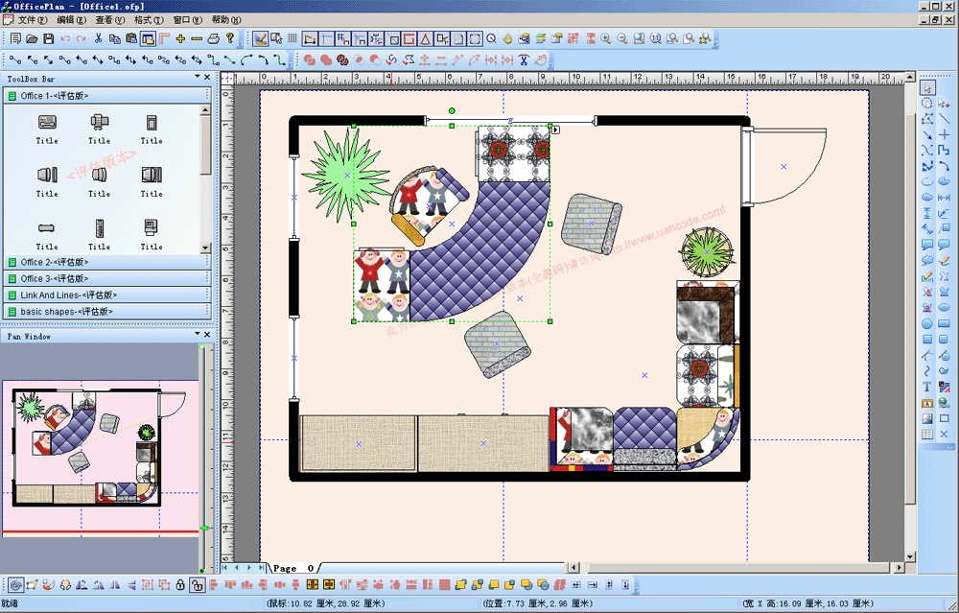Open the 格式 menu
The height and width of the screenshot is (613, 959).
click(148, 19)
